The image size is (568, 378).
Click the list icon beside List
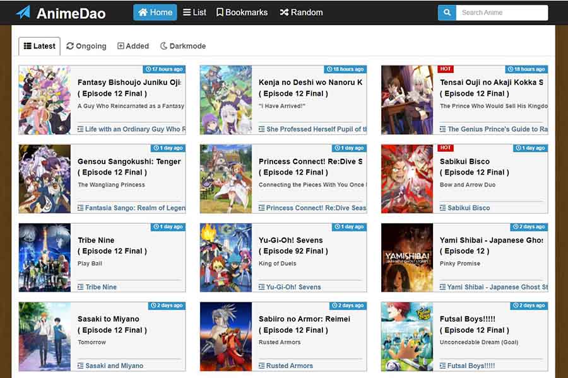pyautogui.click(x=187, y=13)
